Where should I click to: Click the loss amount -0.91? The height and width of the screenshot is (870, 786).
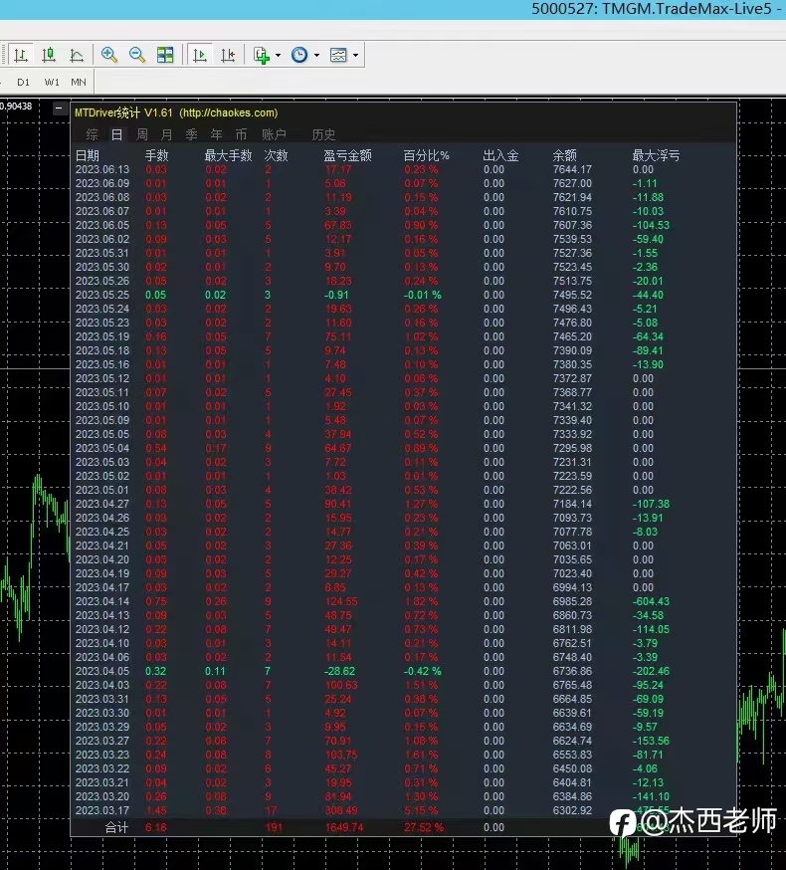[x=336, y=295]
